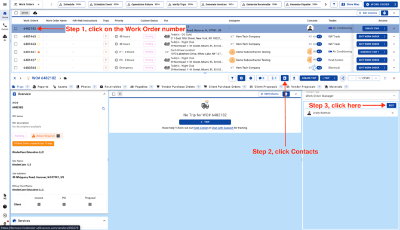Click Edit Columns in top grid
Screen dimensions: 400x230
368,13
